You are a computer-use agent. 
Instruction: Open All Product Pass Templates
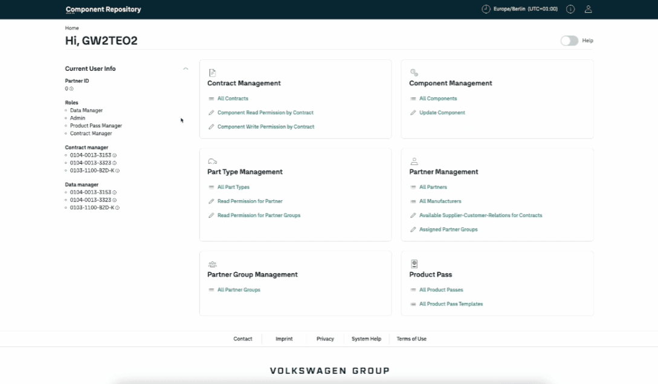point(451,304)
